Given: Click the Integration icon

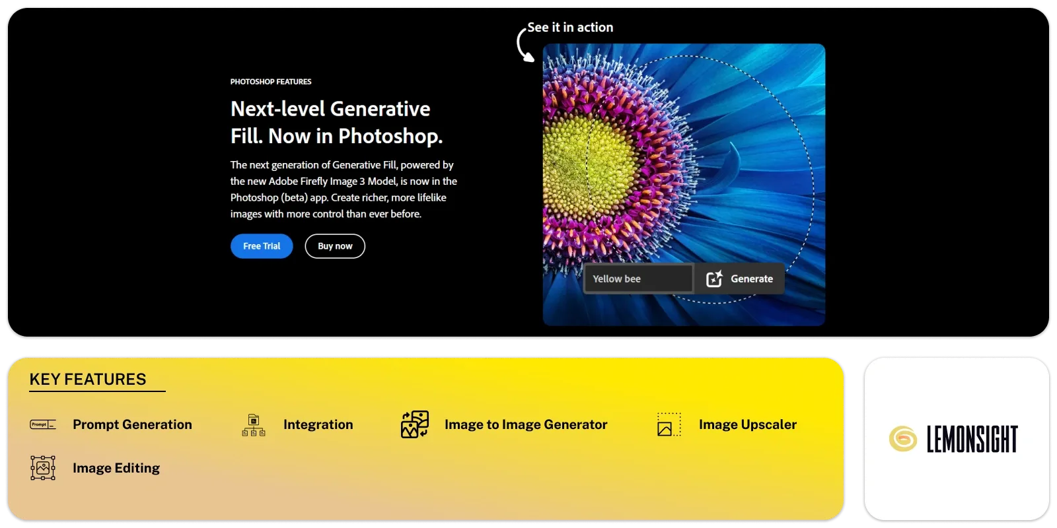Looking at the screenshot, I should (x=254, y=425).
